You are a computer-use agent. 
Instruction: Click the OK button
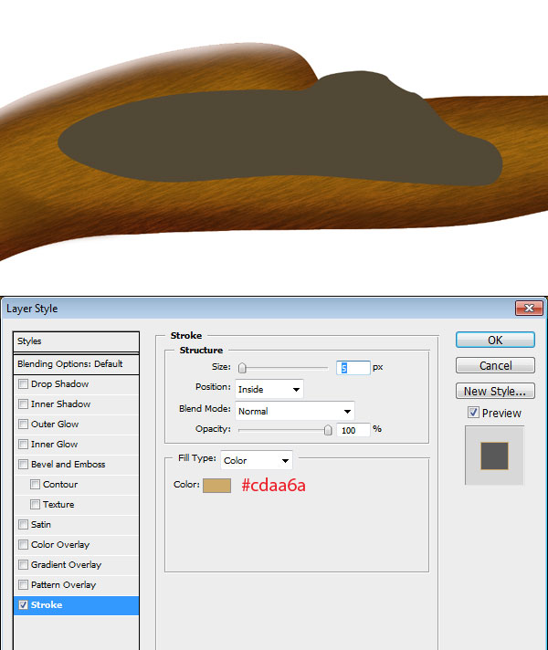click(x=495, y=340)
